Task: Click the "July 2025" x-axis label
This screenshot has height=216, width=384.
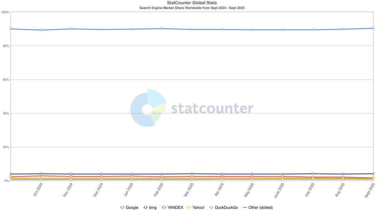Action: click(x=309, y=189)
